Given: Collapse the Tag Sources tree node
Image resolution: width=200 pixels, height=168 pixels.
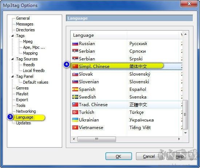Looking at the screenshot, I should tap(12, 59).
